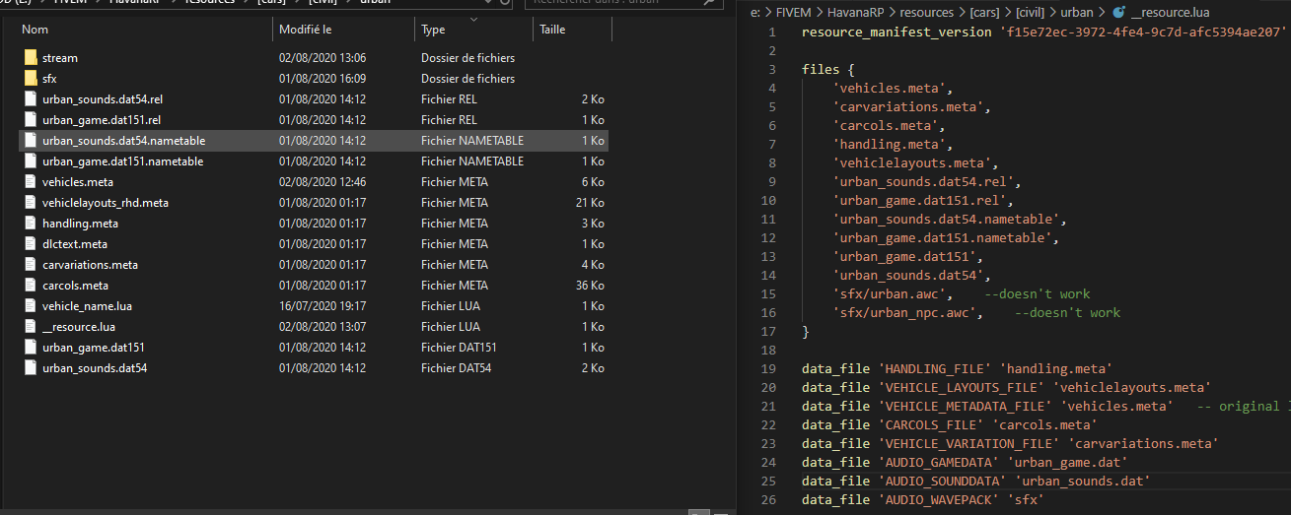
Task: Click the '6 Ko' size cell
Action: point(593,182)
